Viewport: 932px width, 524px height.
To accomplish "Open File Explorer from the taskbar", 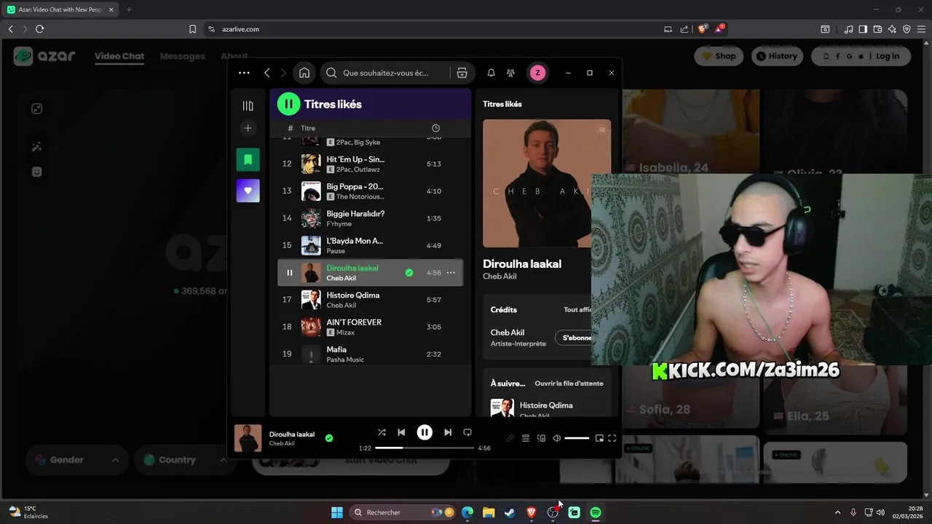I will (489, 512).
